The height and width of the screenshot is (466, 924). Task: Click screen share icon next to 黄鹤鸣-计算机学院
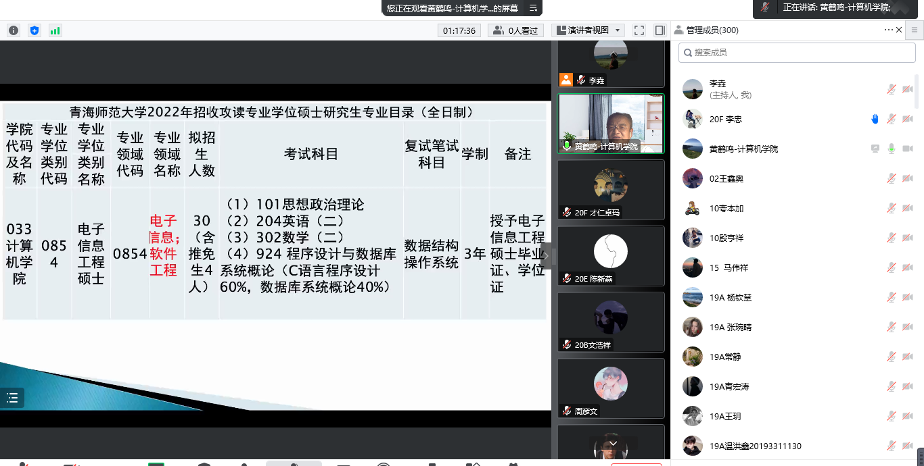tap(875, 149)
